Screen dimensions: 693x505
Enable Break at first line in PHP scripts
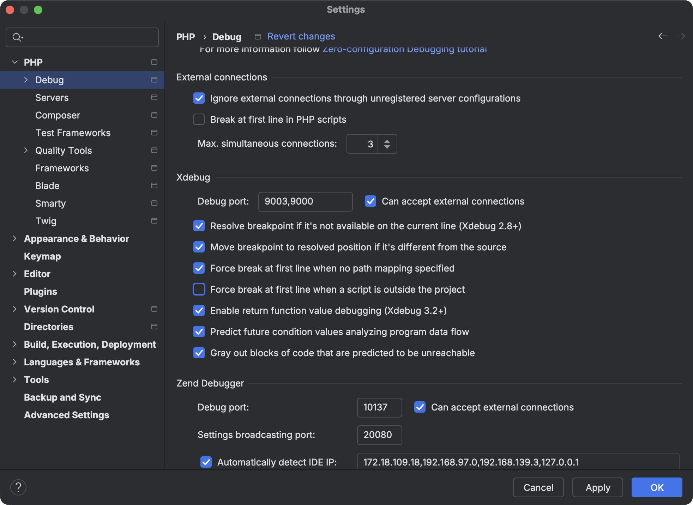199,120
